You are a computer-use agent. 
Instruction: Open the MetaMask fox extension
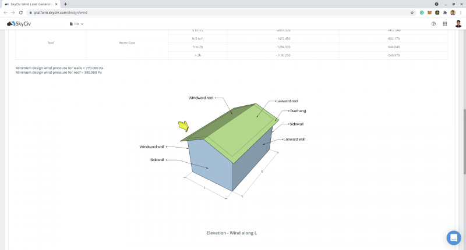(429, 12)
